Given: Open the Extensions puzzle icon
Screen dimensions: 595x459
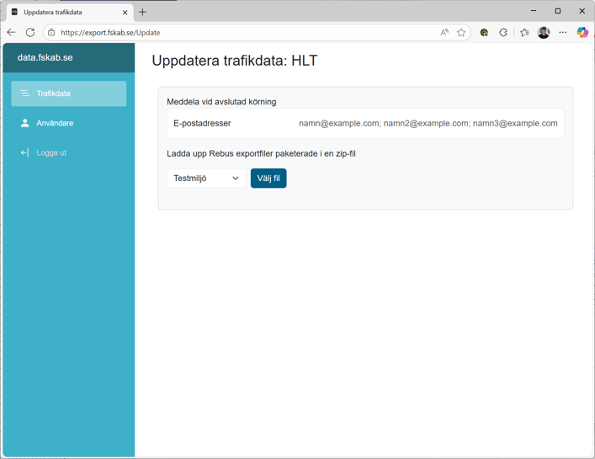Looking at the screenshot, I should pos(503,33).
